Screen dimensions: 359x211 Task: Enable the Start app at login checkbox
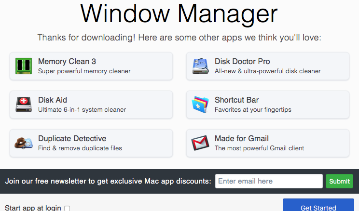(67, 208)
